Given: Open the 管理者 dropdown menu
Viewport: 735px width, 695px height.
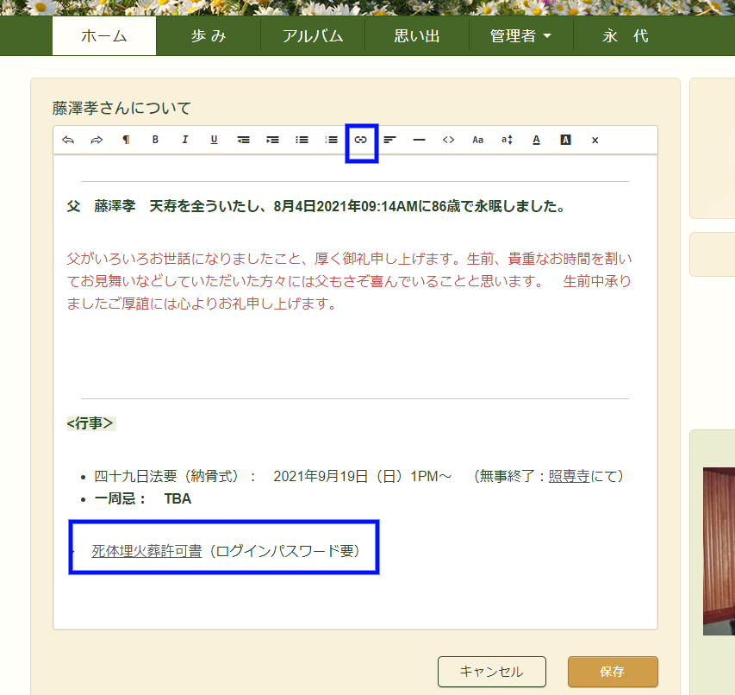Looking at the screenshot, I should pyautogui.click(x=520, y=37).
